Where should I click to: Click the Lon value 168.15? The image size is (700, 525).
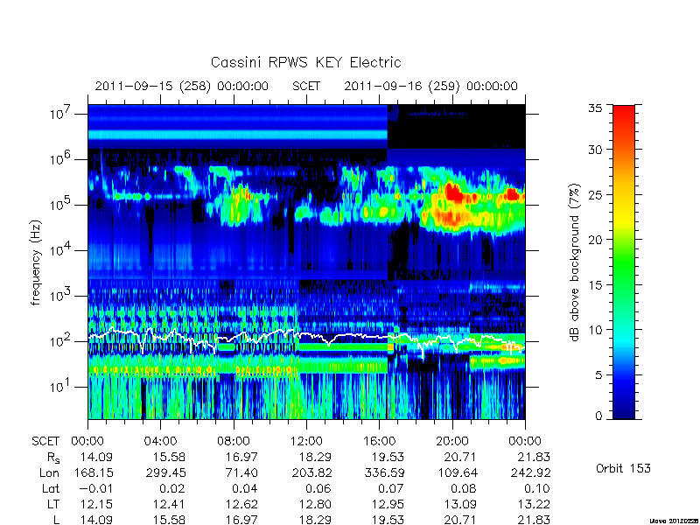click(x=94, y=472)
